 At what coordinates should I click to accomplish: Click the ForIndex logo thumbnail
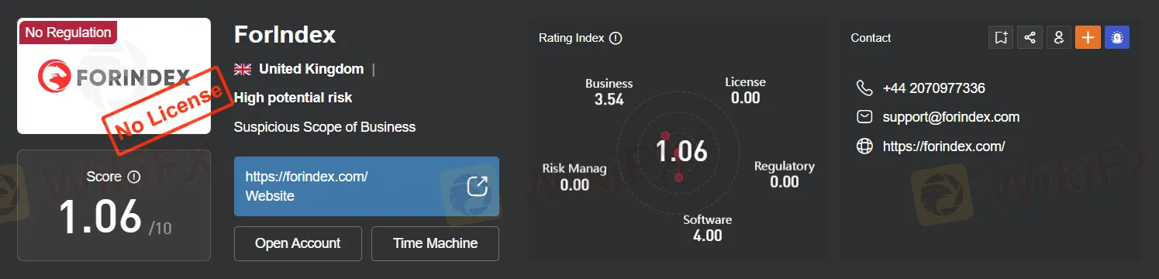(x=114, y=76)
